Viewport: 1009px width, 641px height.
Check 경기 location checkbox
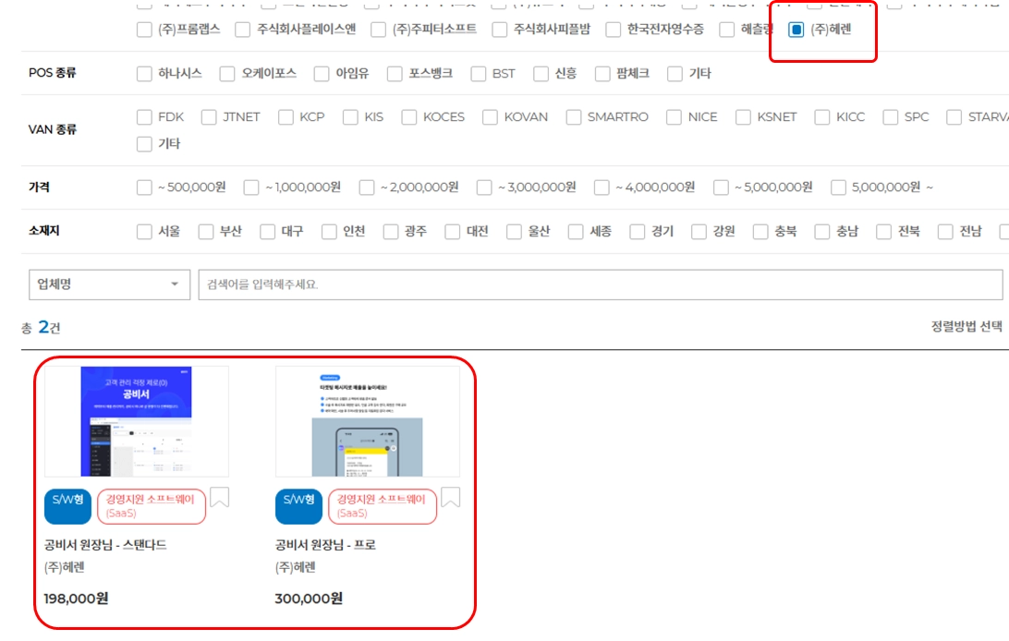637,232
